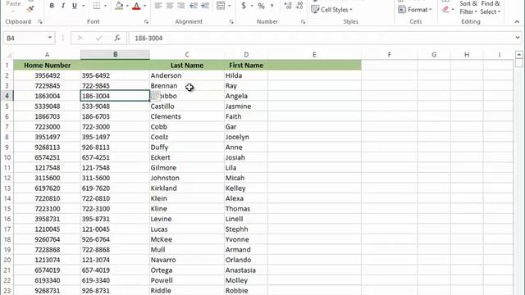Click the Merge & Center icon
The image size is (525, 295).
coord(221,6)
